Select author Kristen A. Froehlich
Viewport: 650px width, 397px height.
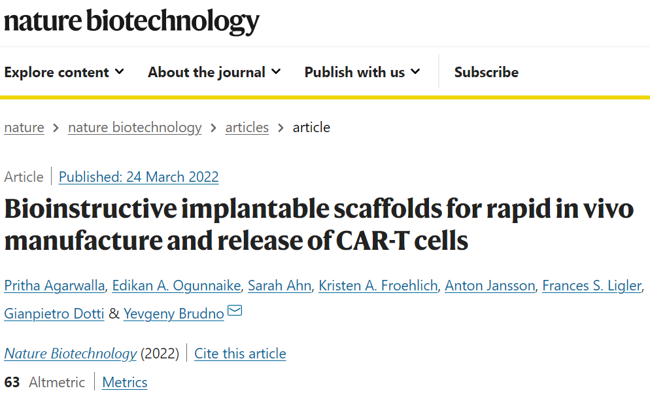pyautogui.click(x=377, y=285)
